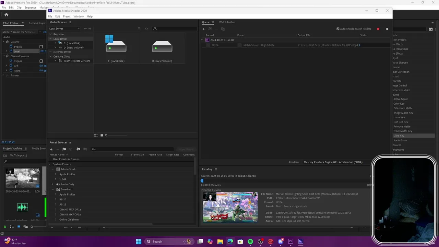The height and width of the screenshot is (247, 439).
Task: Collapse the Broadcast preset group
Action: 53,189
